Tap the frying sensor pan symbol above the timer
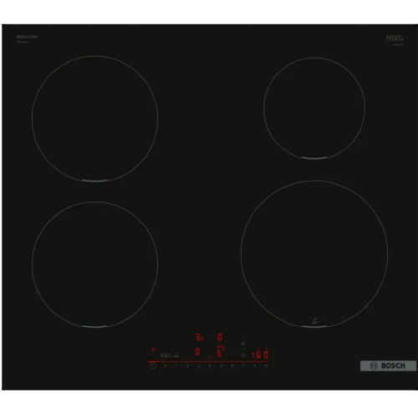The width and height of the screenshot is (418, 418). click(x=243, y=343)
